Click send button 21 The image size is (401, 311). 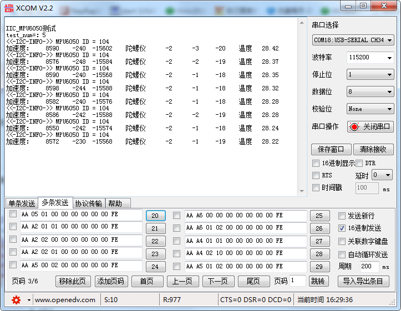click(155, 228)
